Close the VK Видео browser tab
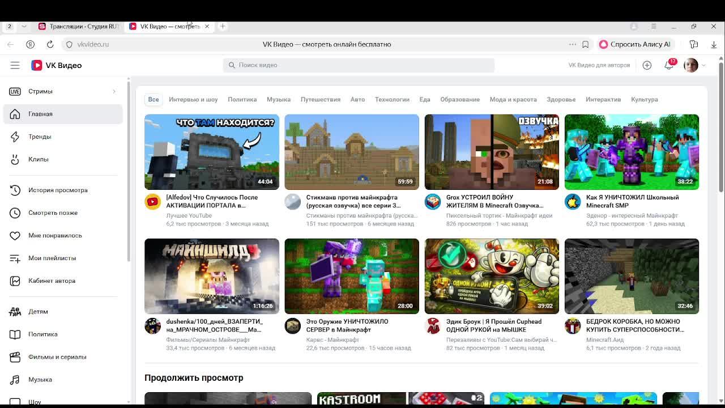Image resolution: width=725 pixels, height=408 pixels. (x=207, y=27)
